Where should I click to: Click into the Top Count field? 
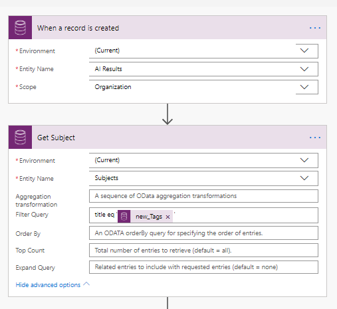203,251
